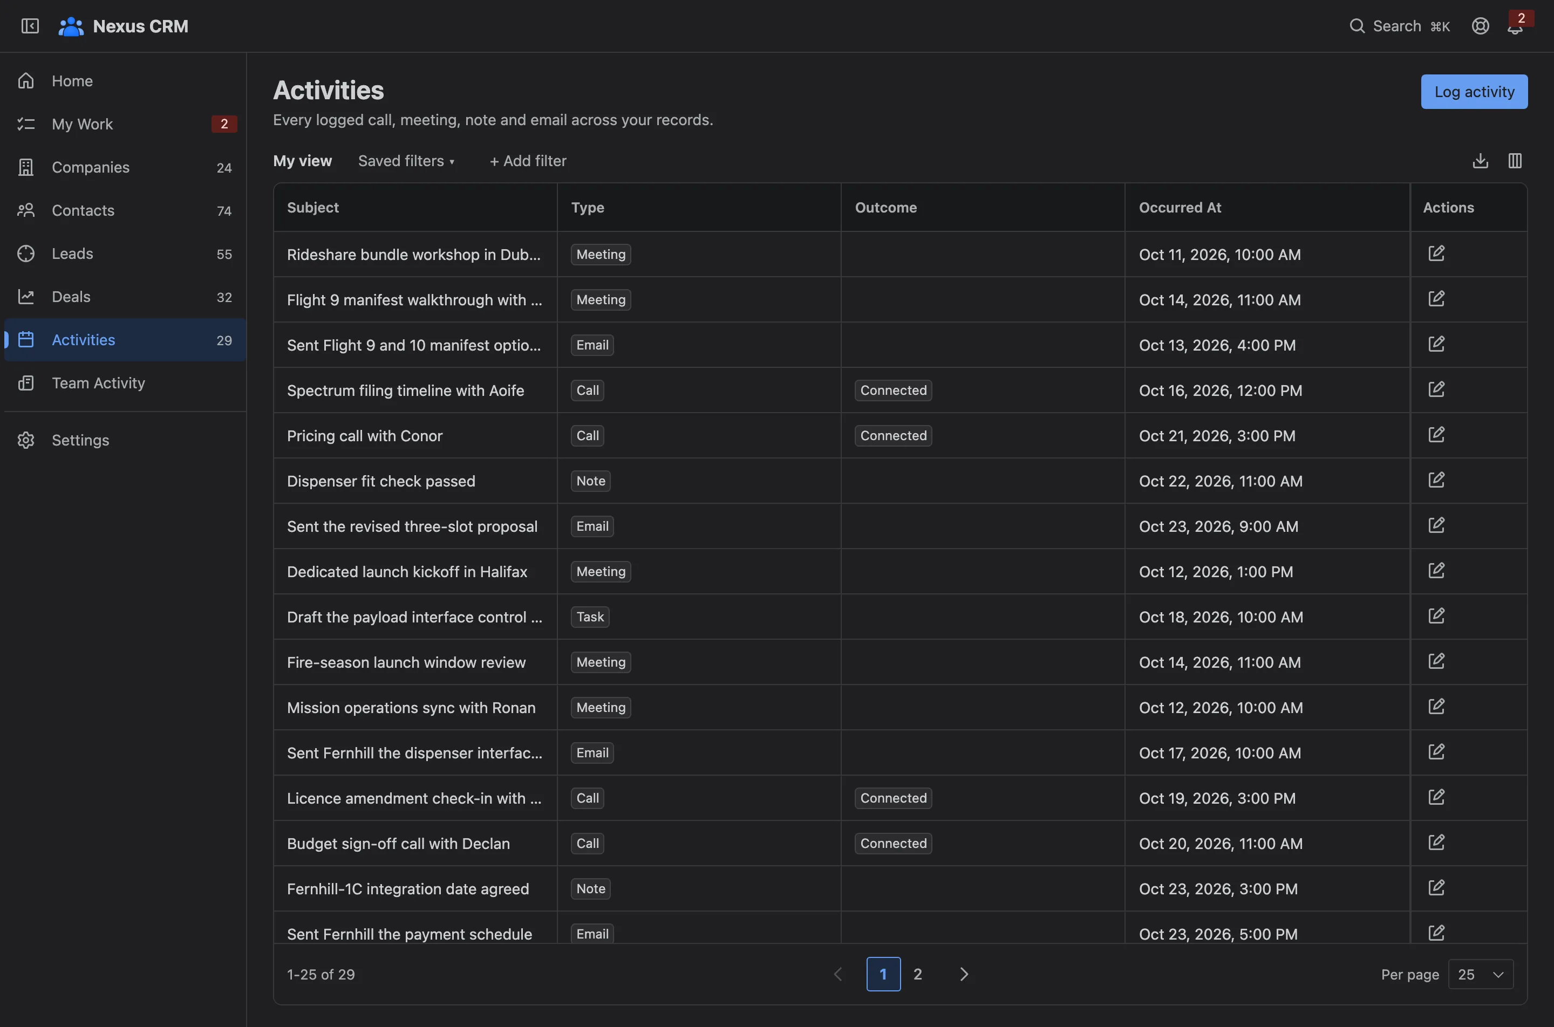Expand the Saved filters dropdown
The image size is (1554, 1027).
[406, 161]
